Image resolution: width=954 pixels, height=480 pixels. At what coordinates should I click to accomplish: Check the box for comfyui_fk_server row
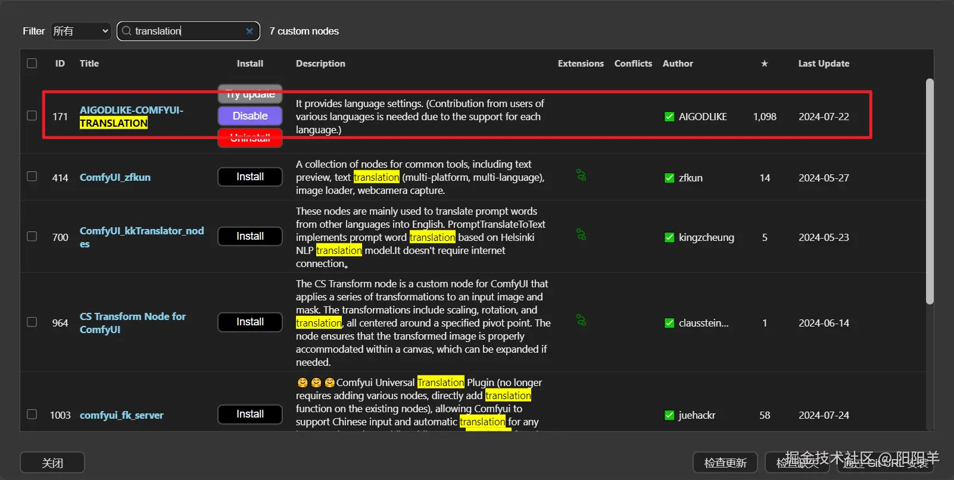tap(32, 414)
